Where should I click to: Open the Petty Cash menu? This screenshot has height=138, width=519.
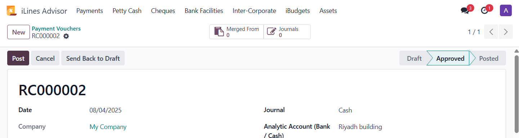(127, 11)
